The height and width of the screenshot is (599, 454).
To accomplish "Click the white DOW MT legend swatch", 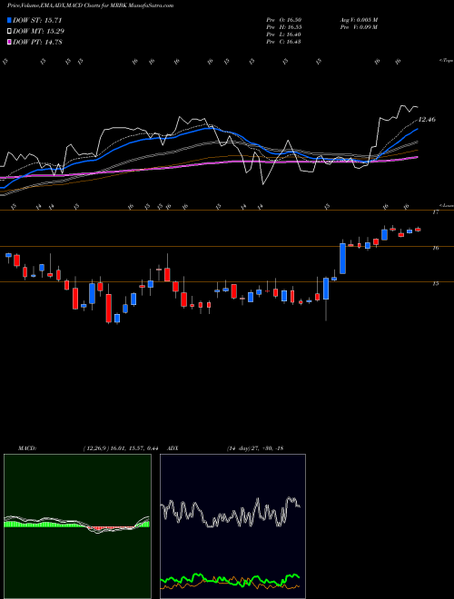I will pyautogui.click(x=9, y=32).
